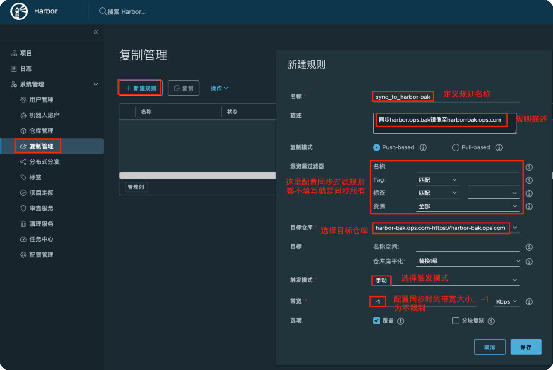Image resolution: width=553 pixels, height=370 pixels.
Task: Show info for 仓库扁平化
Action: [529, 262]
